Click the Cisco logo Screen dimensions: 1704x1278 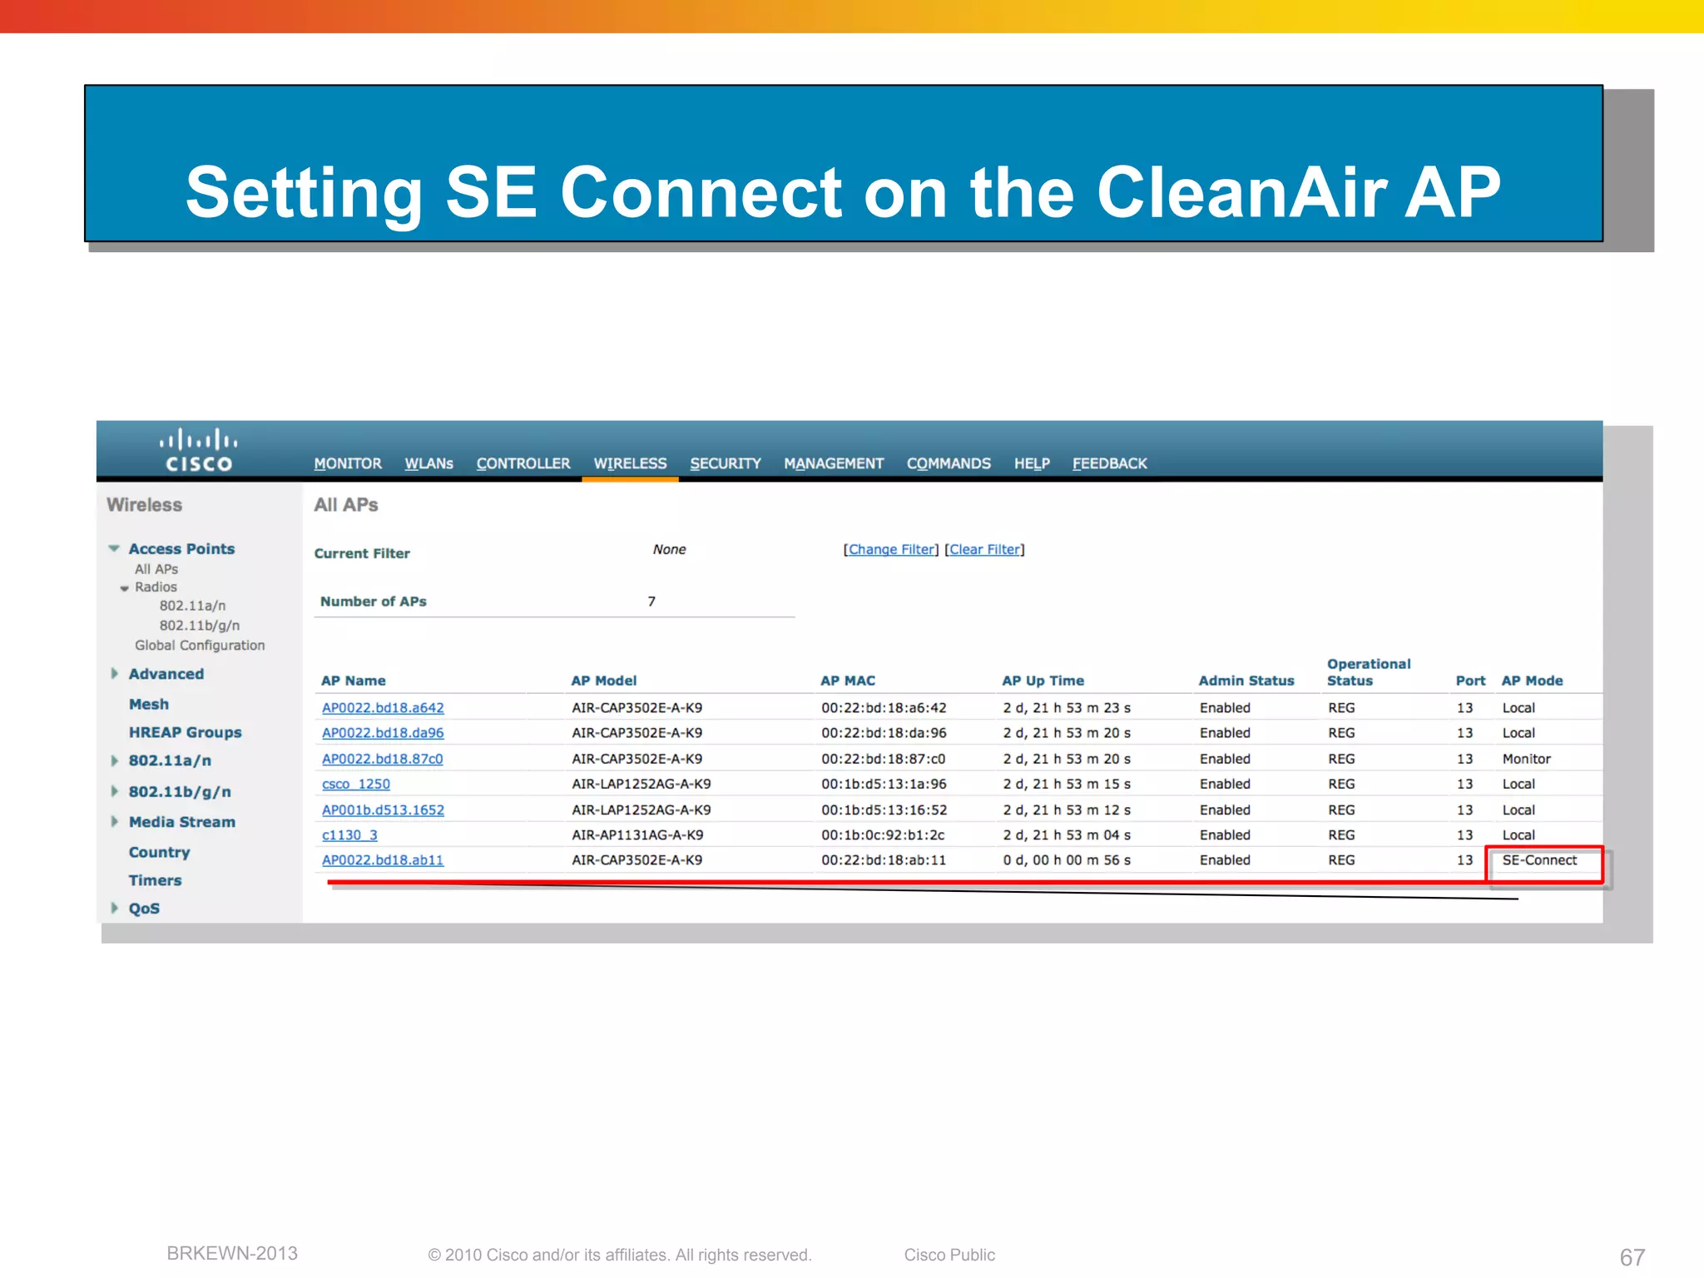(198, 450)
